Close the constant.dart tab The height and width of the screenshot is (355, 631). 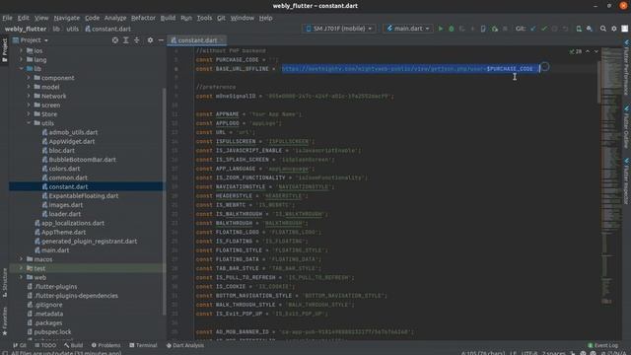pyautogui.click(x=222, y=40)
